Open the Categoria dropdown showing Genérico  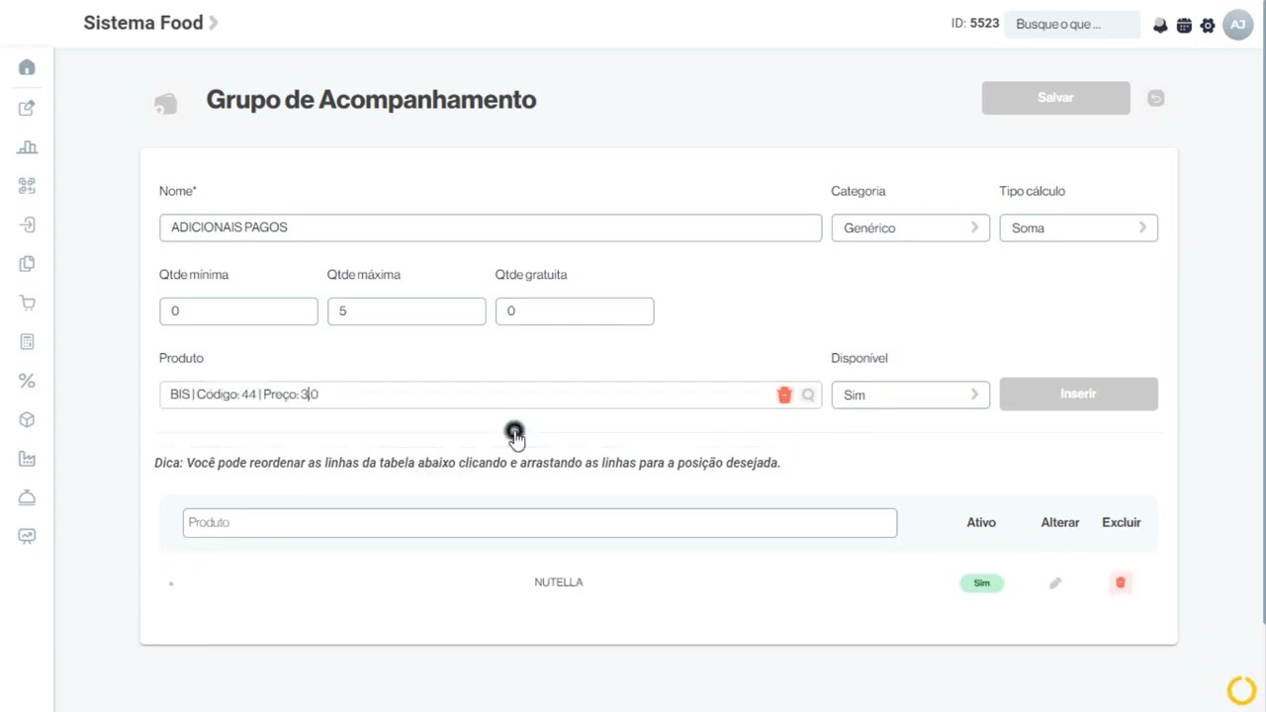click(x=910, y=227)
